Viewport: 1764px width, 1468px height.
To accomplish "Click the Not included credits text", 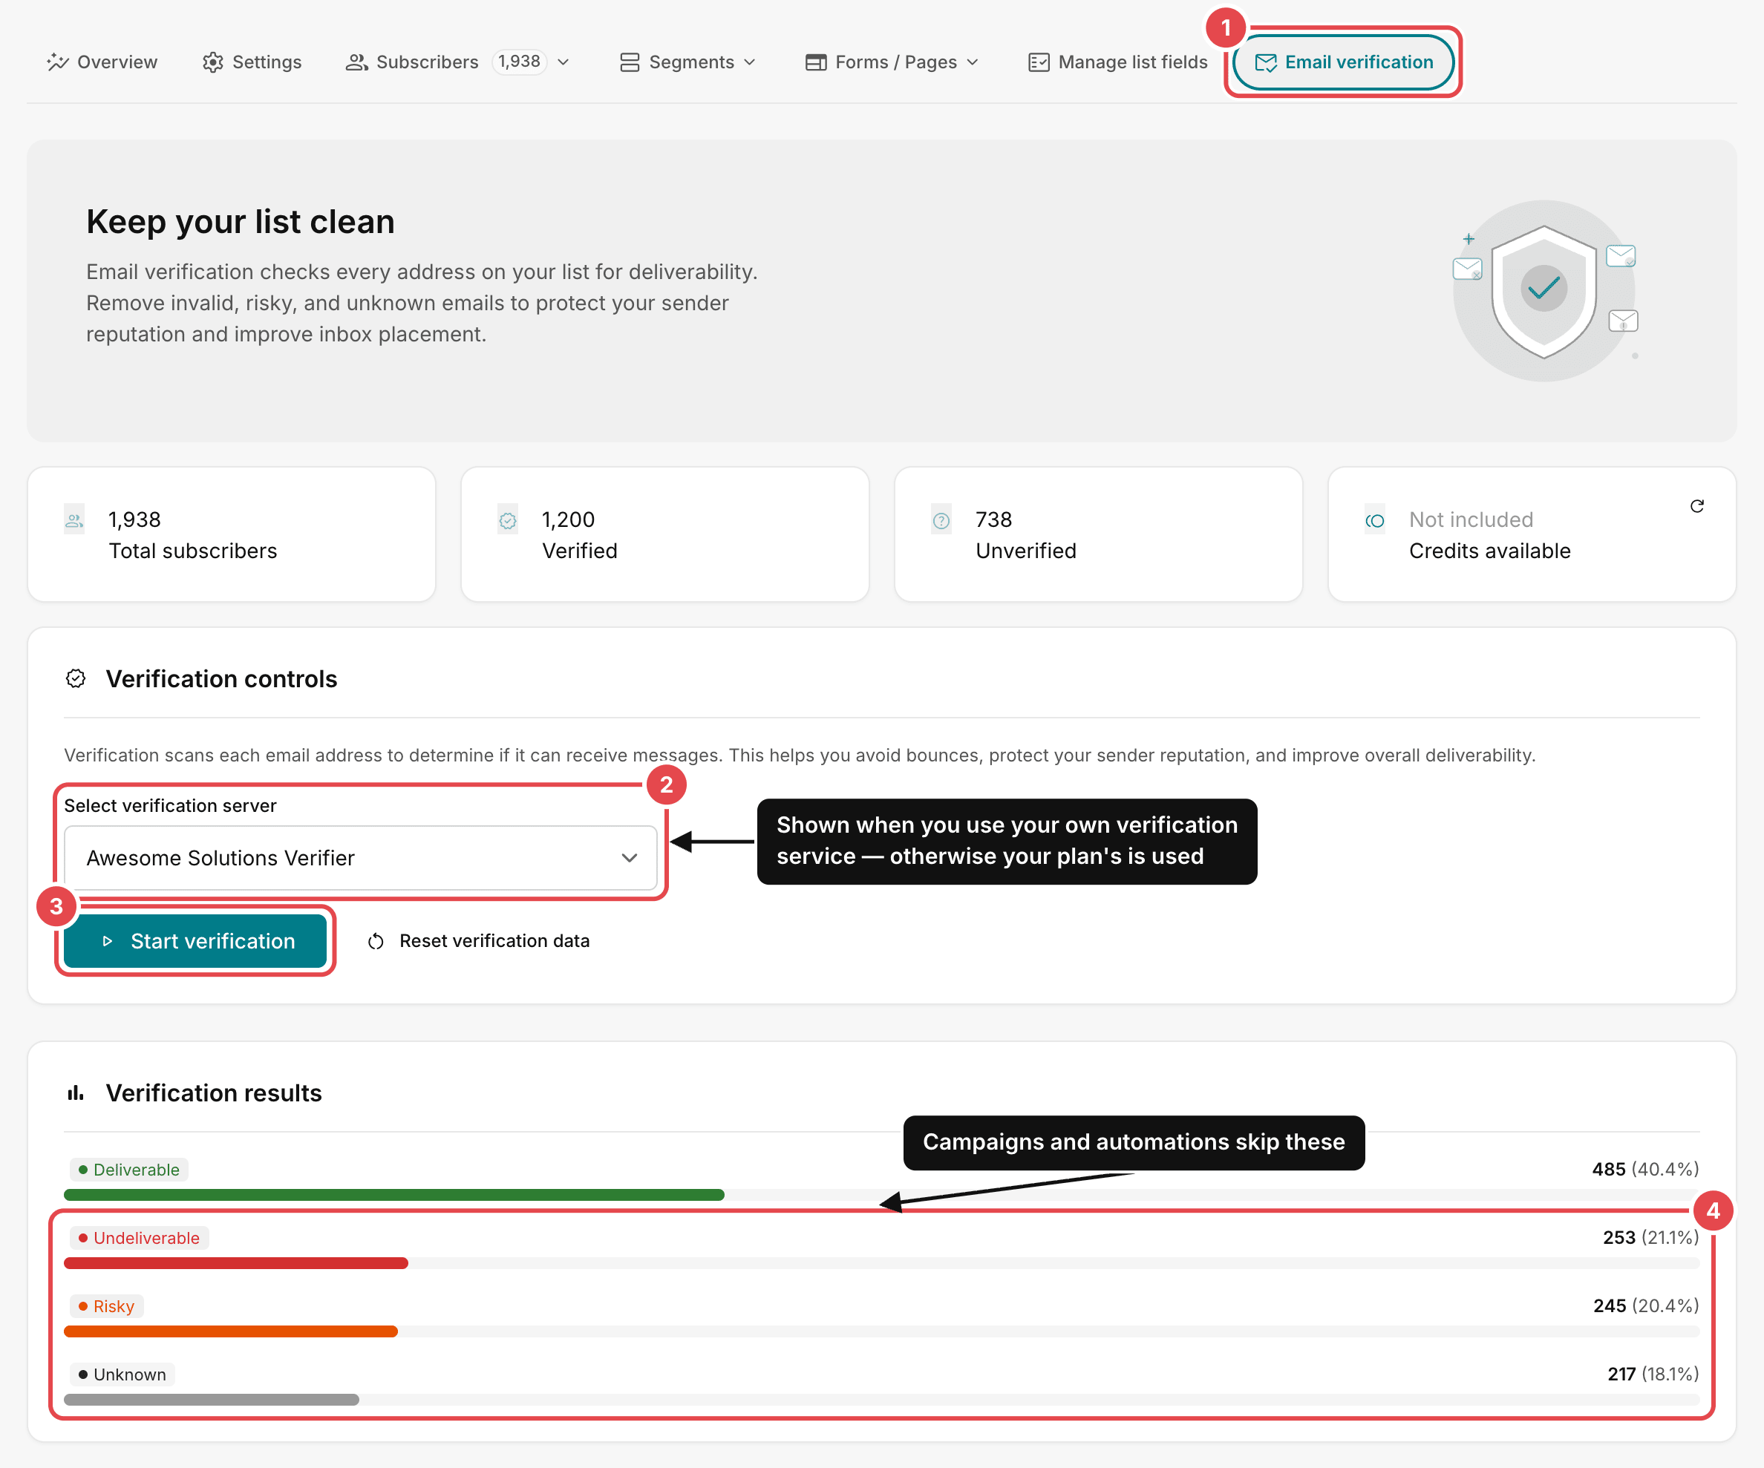I will pos(1471,520).
